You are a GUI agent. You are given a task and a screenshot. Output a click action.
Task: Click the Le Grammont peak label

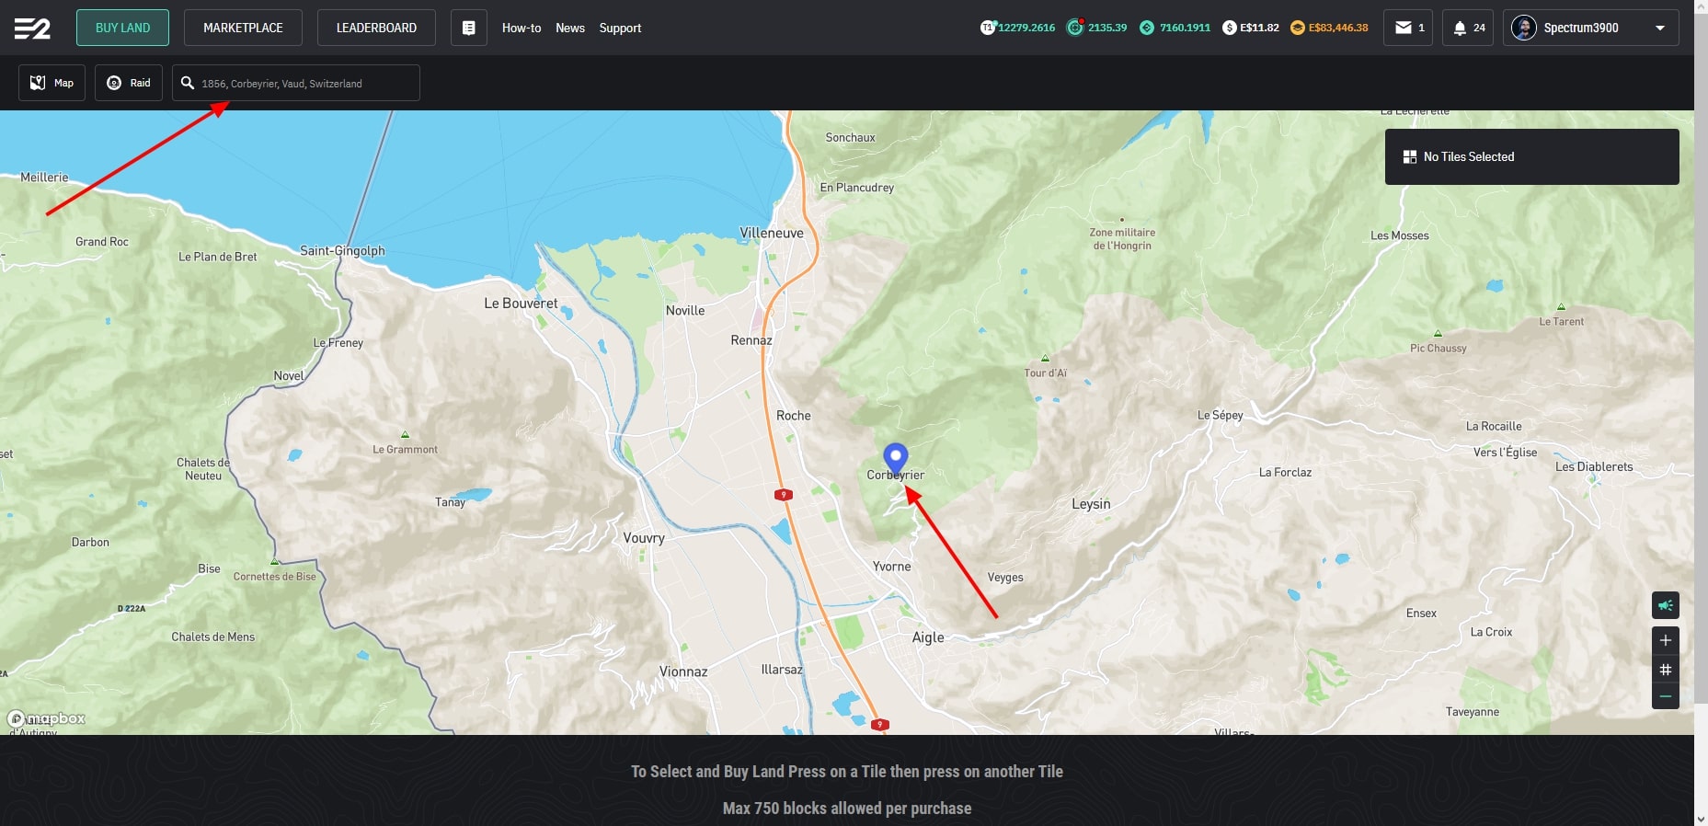(405, 450)
